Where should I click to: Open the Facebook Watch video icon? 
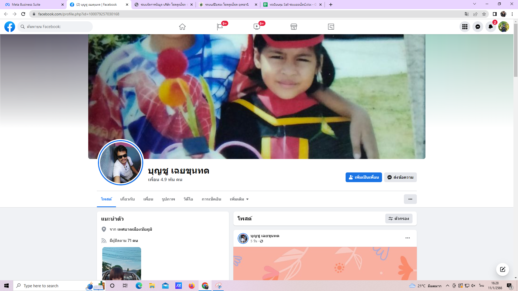click(x=257, y=27)
